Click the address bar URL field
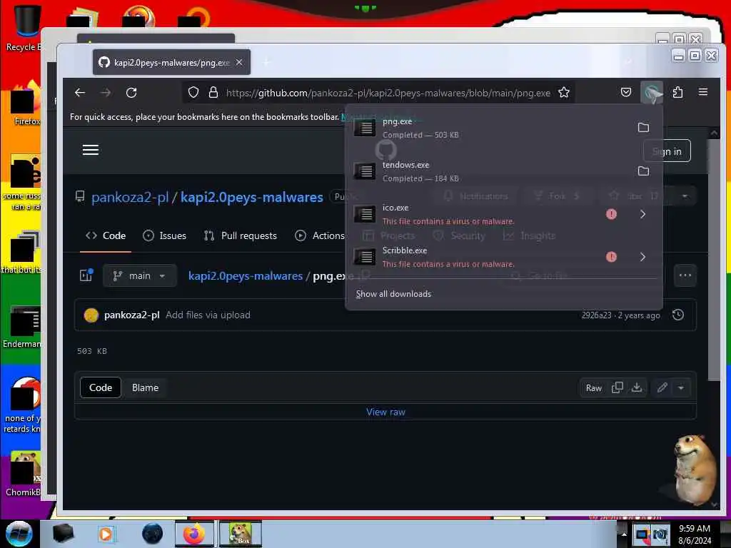 (x=388, y=93)
